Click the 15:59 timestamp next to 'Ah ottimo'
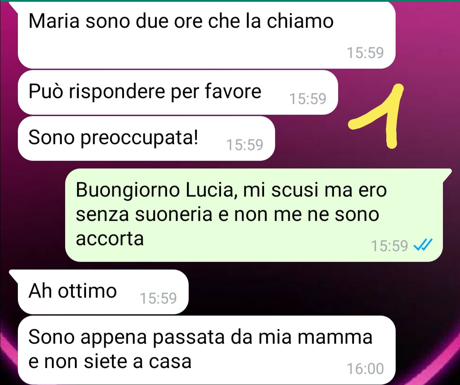 pos(158,298)
